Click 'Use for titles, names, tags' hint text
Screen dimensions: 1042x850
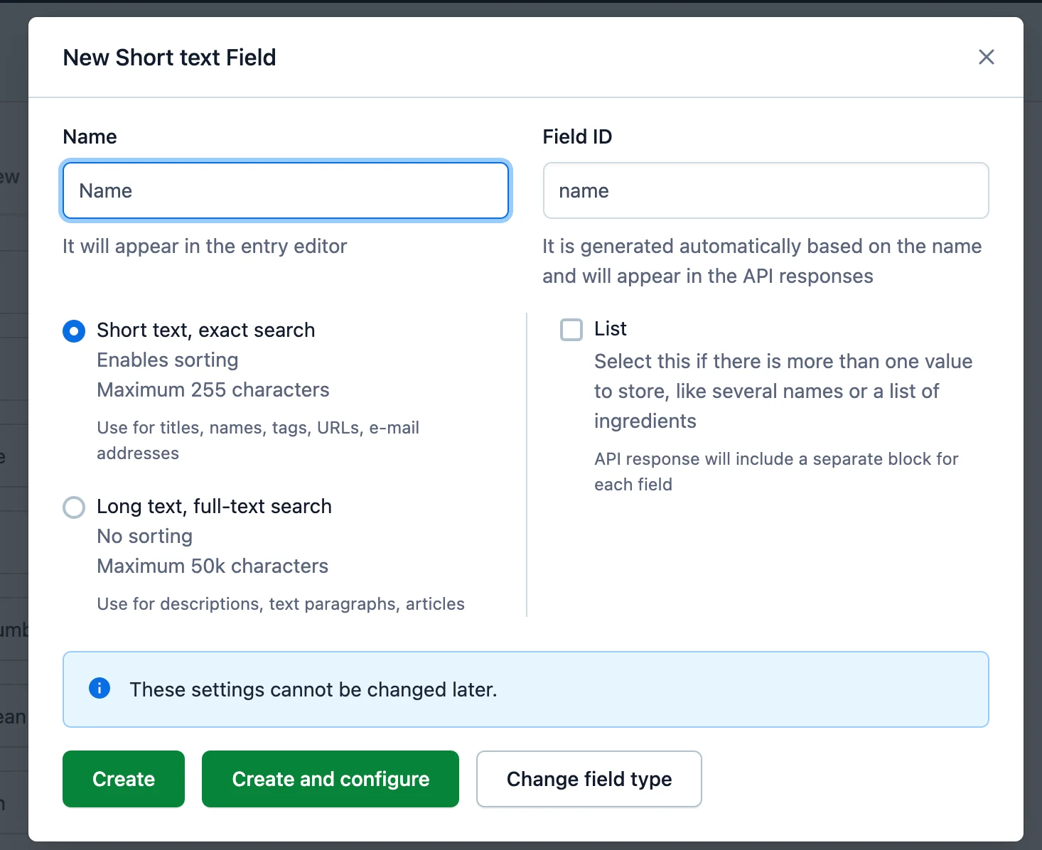(x=258, y=441)
